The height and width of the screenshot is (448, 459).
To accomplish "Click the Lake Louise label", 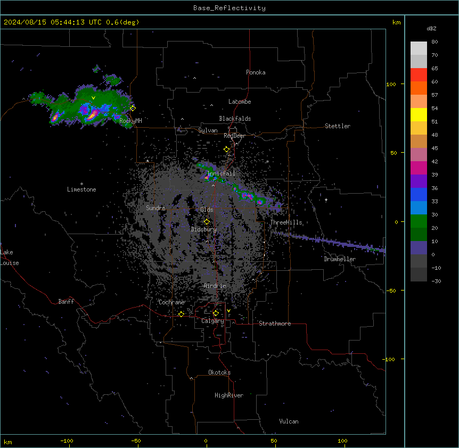I will [x=10, y=258].
